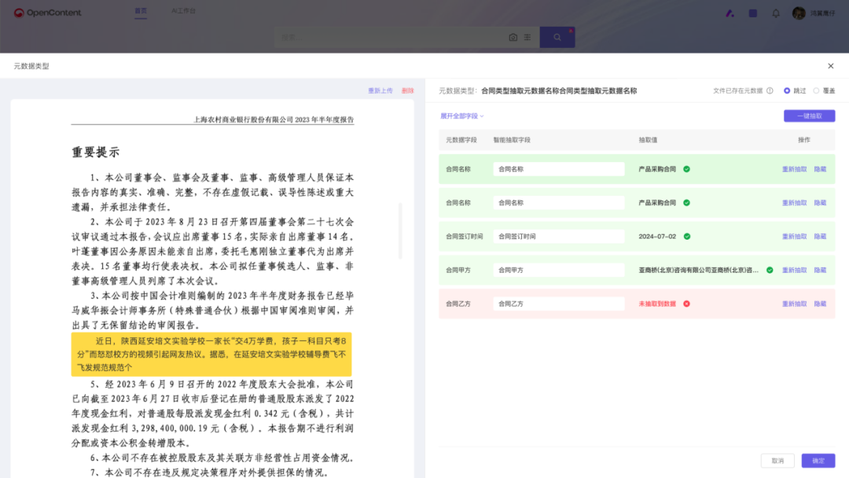The width and height of the screenshot is (849, 478).
Task: Click the 元数据字段 column header
Action: (x=461, y=140)
